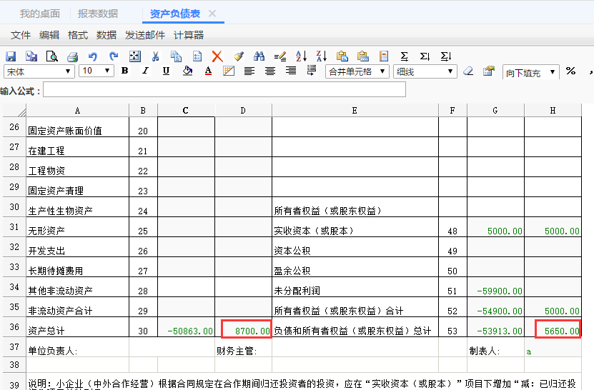Open the 数据 menu
This screenshot has height=390, width=594.
tap(107, 35)
